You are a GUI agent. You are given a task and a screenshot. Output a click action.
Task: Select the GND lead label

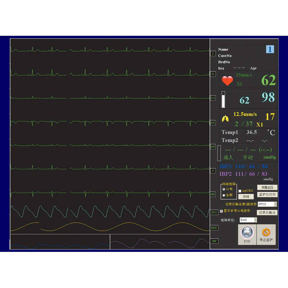(x=213, y=194)
